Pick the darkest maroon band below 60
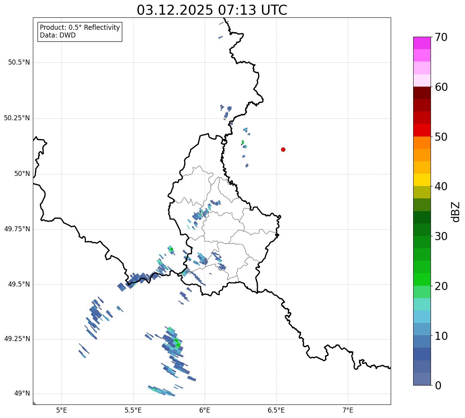 pos(422,93)
